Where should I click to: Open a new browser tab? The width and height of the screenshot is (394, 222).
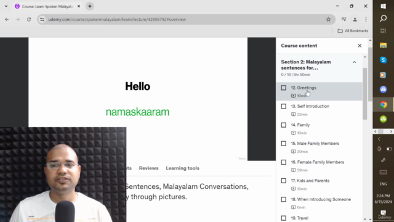point(90,6)
